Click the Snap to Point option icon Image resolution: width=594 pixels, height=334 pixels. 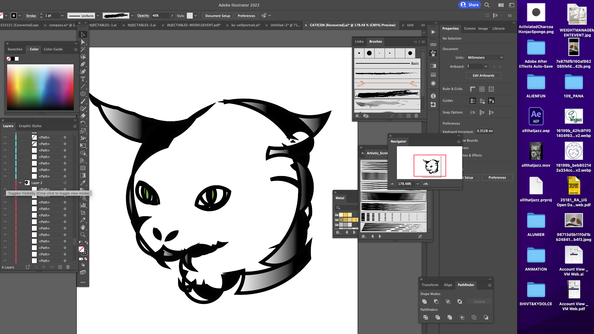click(x=473, y=113)
